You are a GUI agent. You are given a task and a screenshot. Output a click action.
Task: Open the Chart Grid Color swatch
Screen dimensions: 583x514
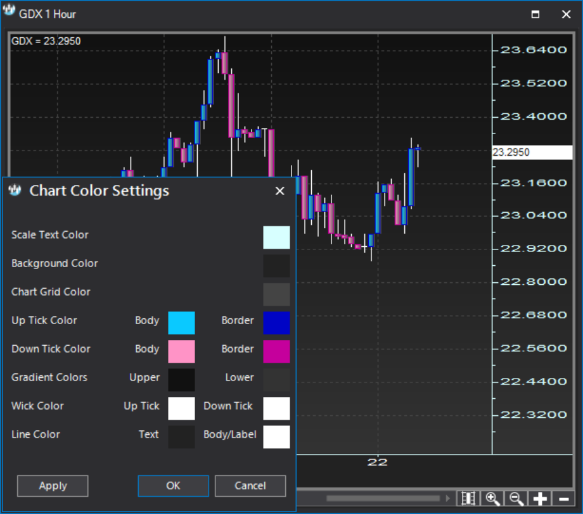pyautogui.click(x=277, y=294)
